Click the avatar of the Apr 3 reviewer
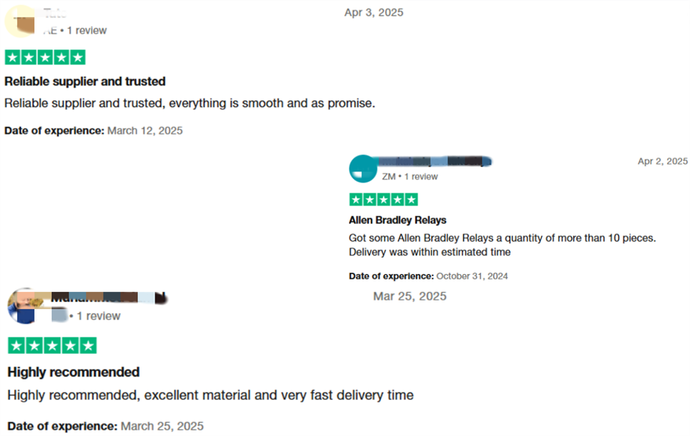 [21, 21]
